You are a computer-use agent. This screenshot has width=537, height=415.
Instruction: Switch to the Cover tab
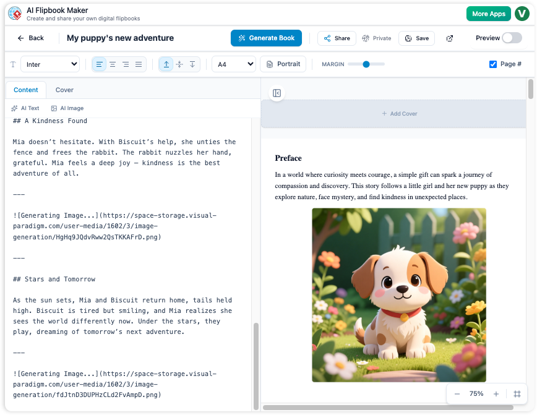64,90
